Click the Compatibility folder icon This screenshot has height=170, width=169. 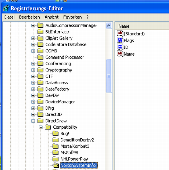[x=48, y=127]
